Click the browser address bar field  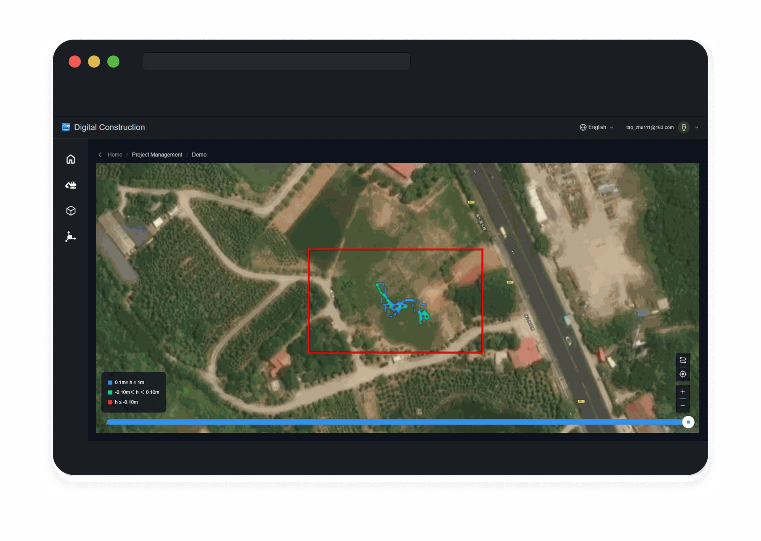coord(276,61)
